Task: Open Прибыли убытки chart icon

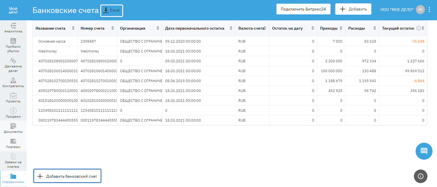Action: [x=13, y=41]
